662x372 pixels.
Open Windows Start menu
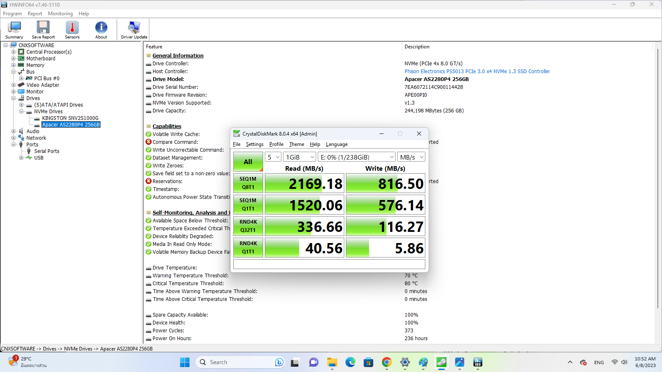pyautogui.click(x=185, y=362)
